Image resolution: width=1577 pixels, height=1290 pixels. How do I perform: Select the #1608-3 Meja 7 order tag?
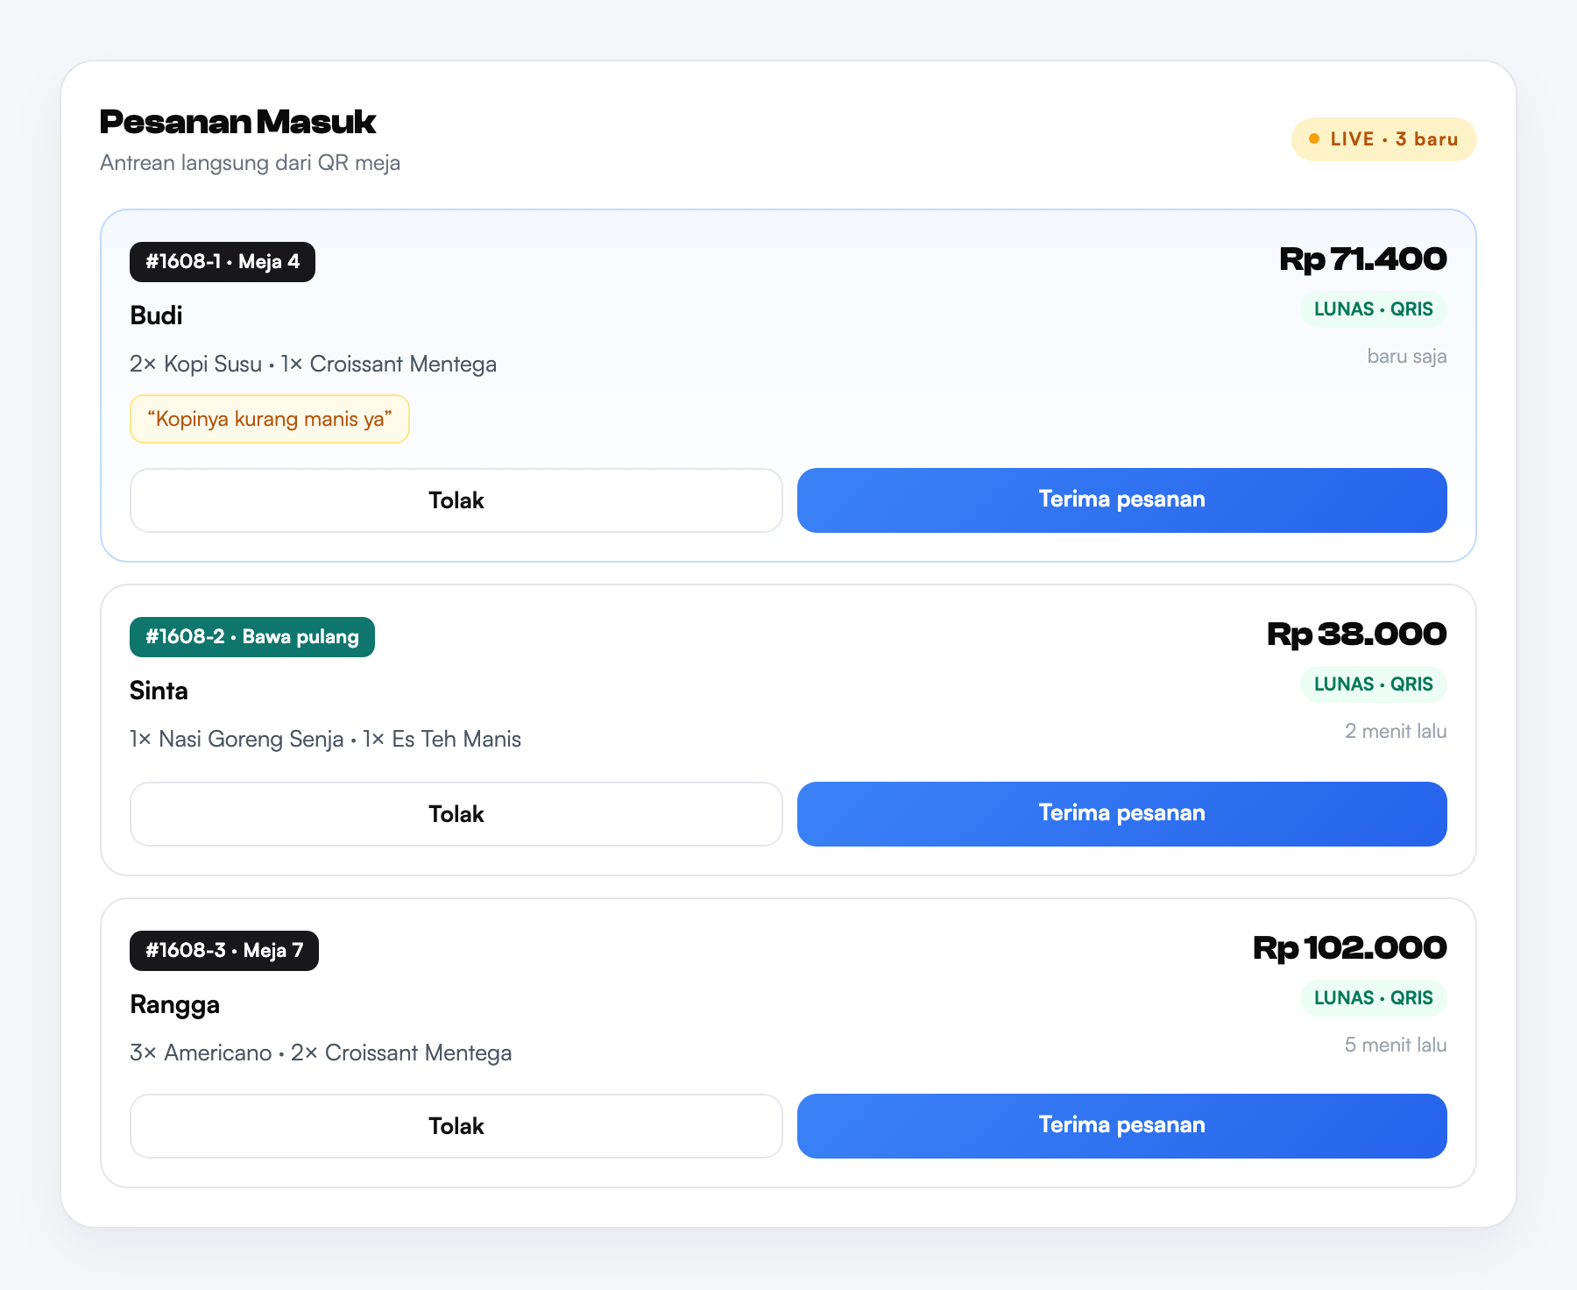(224, 951)
